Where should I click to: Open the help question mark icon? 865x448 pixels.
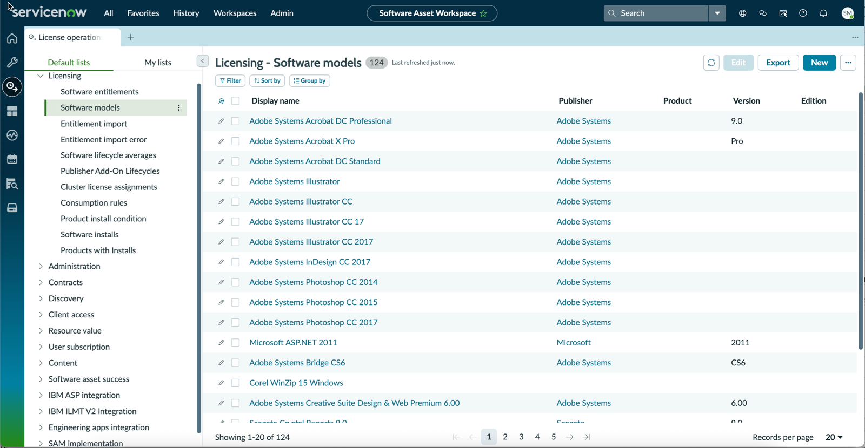click(803, 13)
